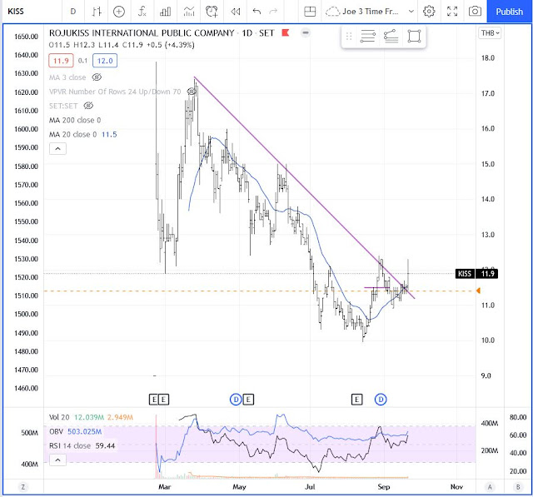Viewport: 533px width, 497px height.
Task: Select the MA 20 close indicator label
Action: pyautogui.click(x=73, y=134)
